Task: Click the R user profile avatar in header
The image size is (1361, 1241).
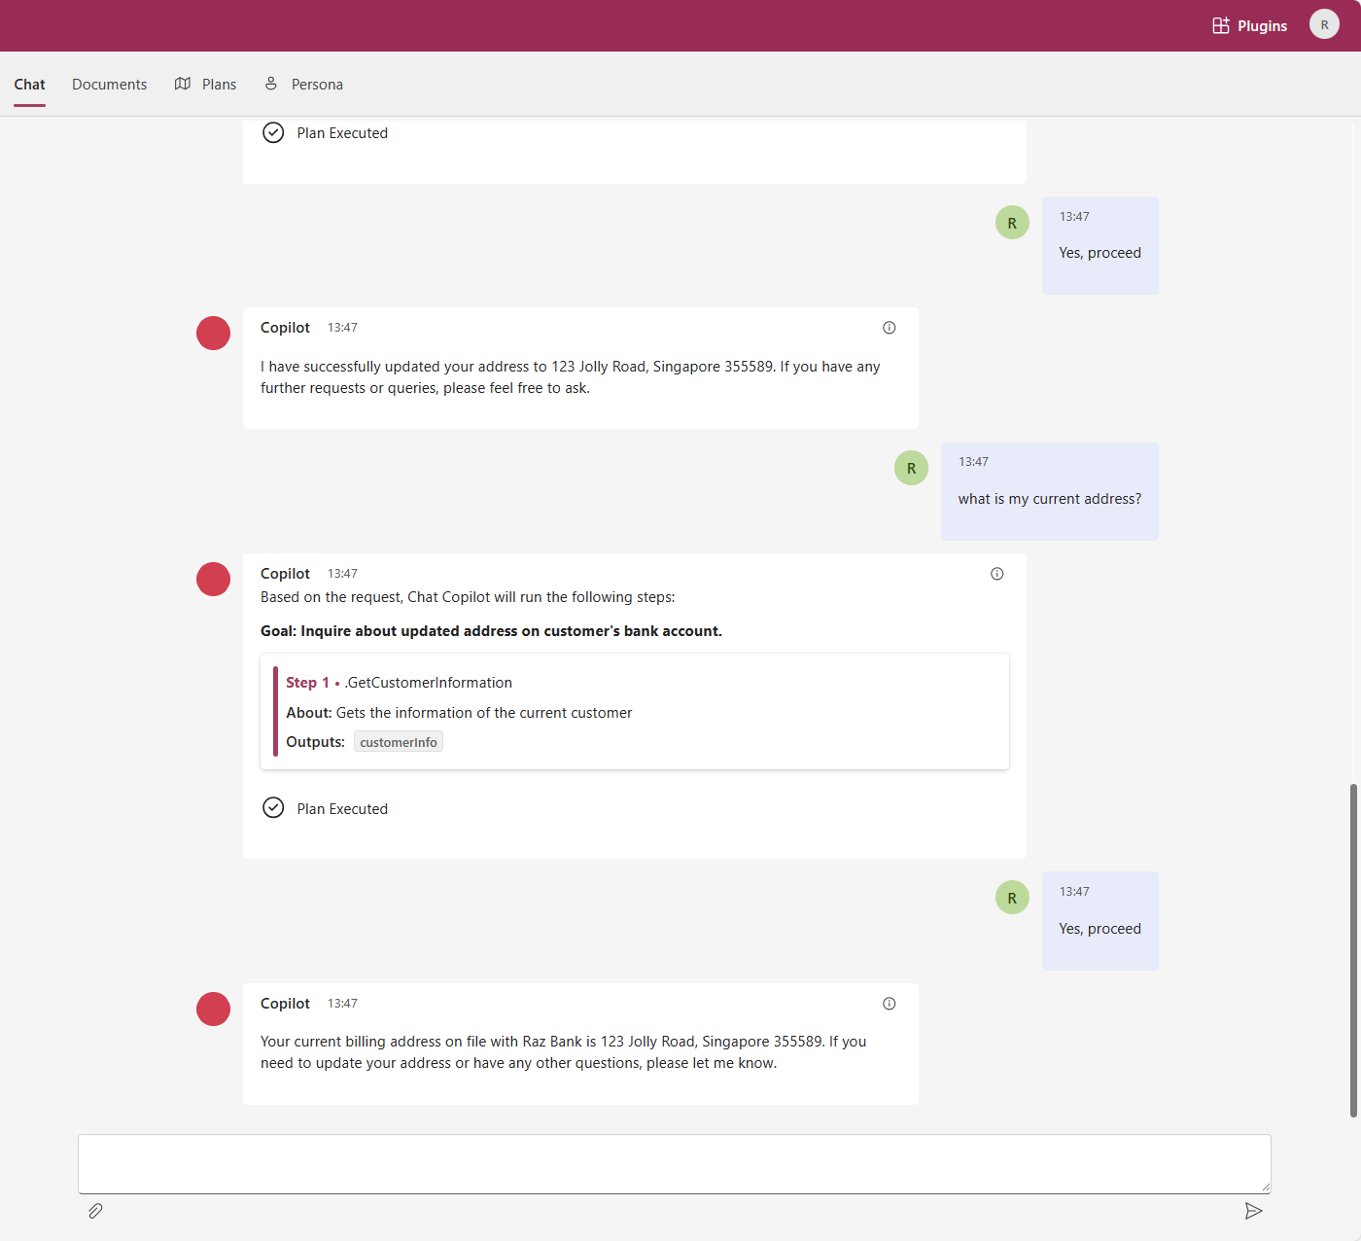Action: tap(1324, 24)
